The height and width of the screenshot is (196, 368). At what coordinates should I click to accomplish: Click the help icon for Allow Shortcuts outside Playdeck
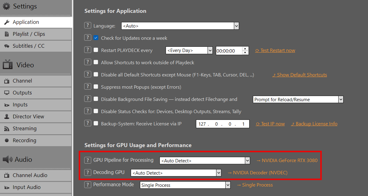88,62
